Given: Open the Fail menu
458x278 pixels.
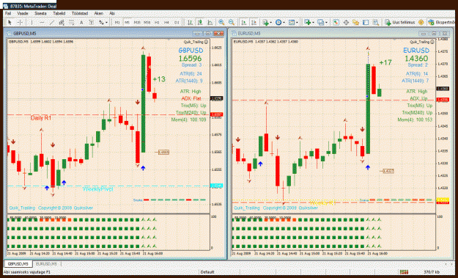Looking at the screenshot, I should pyautogui.click(x=8, y=13).
